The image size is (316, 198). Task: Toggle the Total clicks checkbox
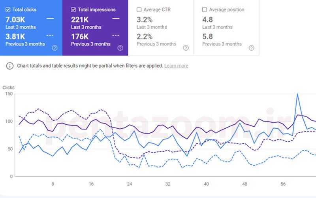coord(8,10)
